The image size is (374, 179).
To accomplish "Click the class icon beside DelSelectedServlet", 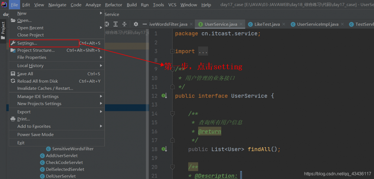I will click(x=42, y=169).
